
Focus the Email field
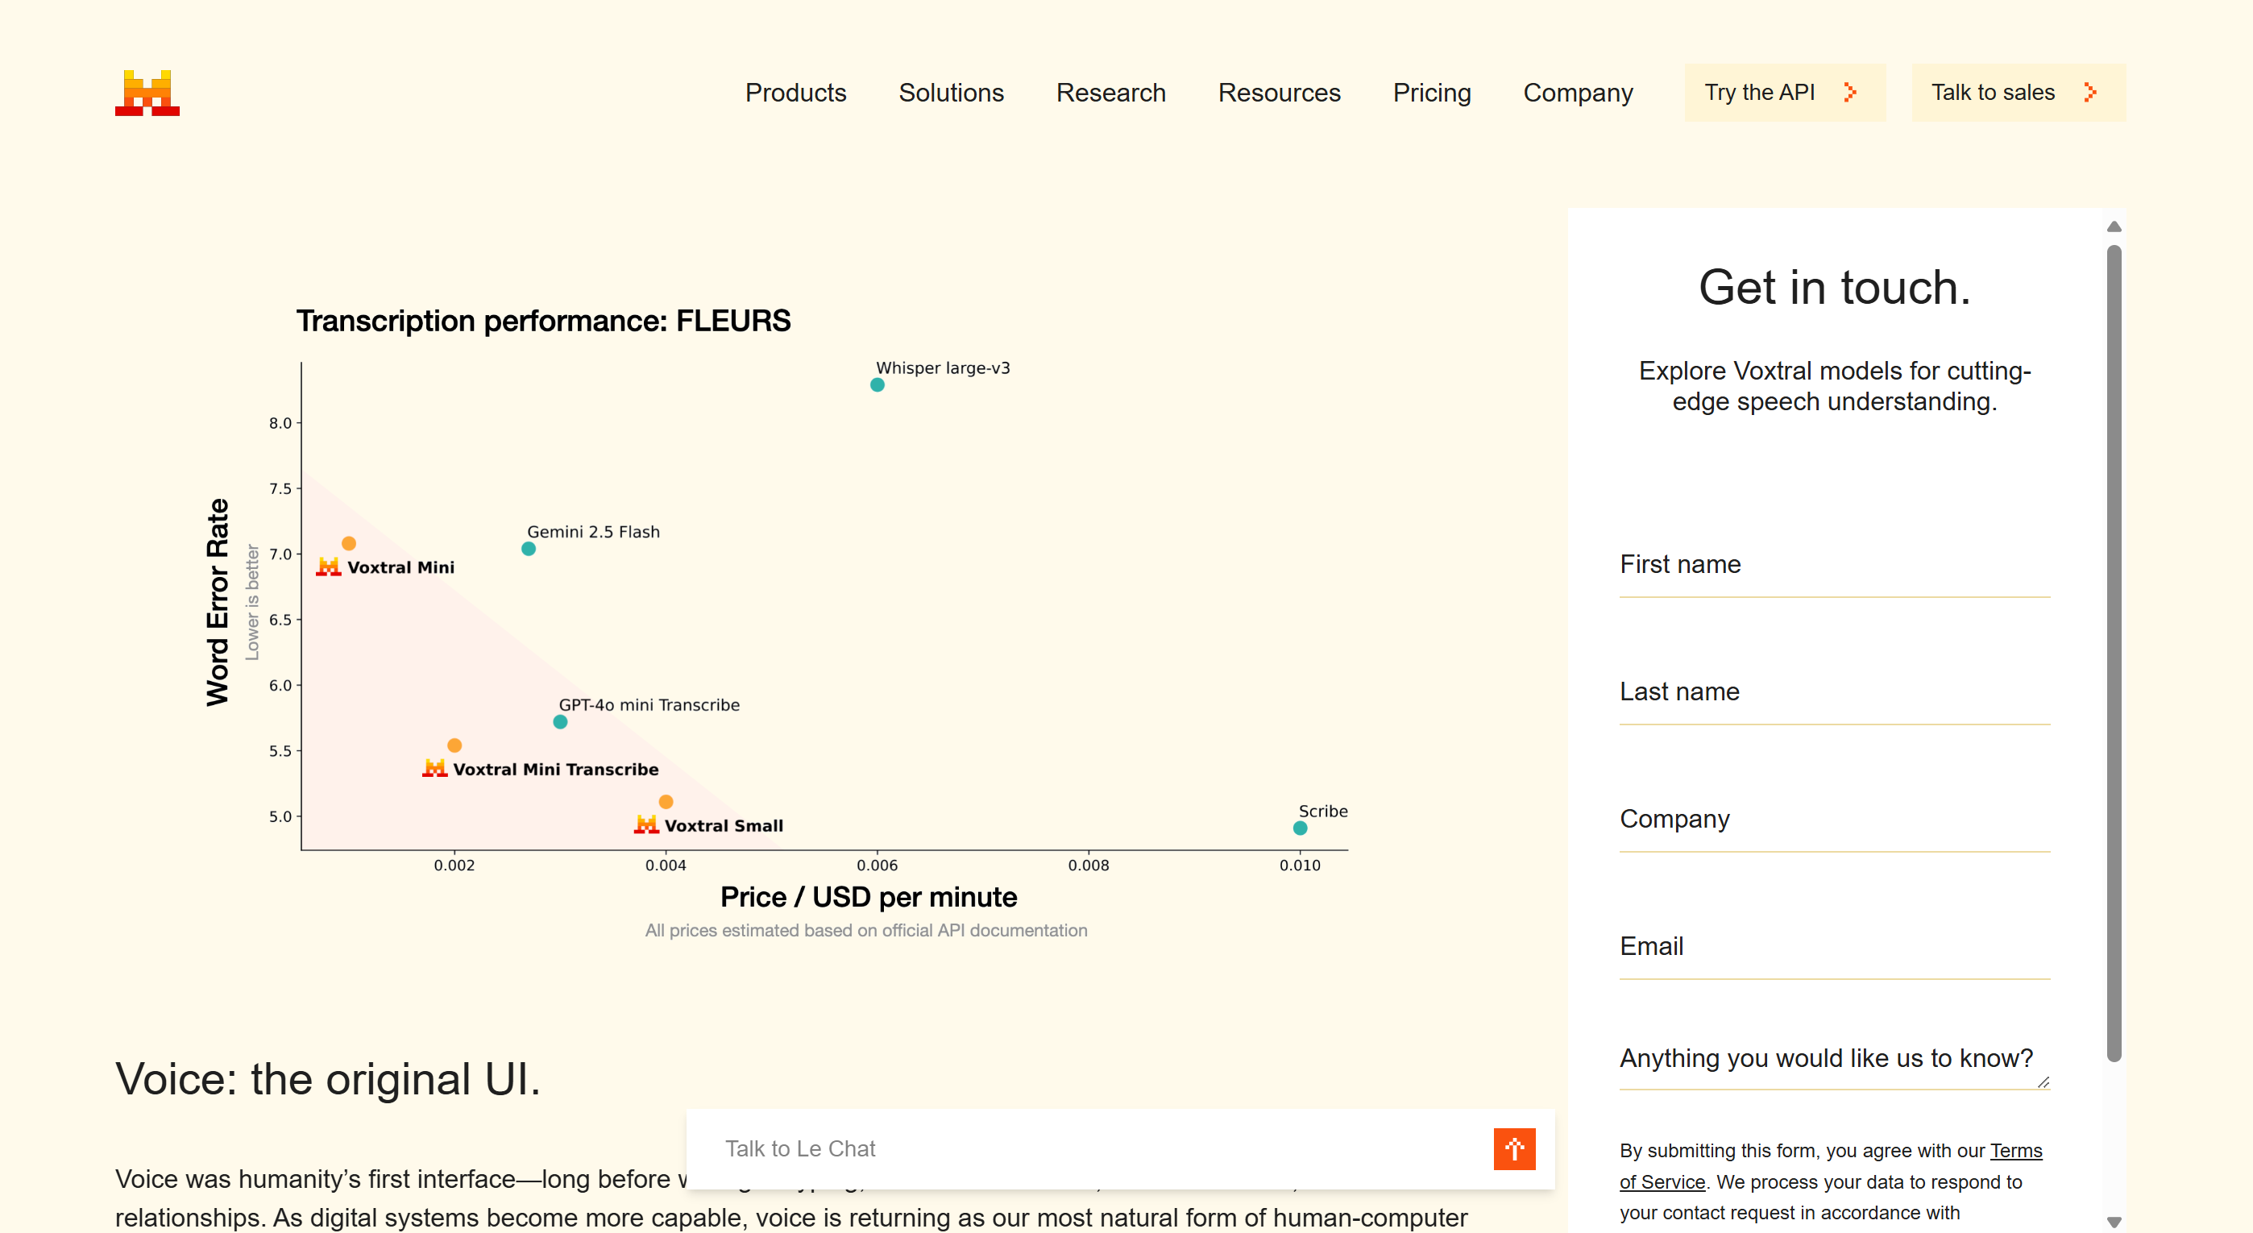(x=1834, y=947)
